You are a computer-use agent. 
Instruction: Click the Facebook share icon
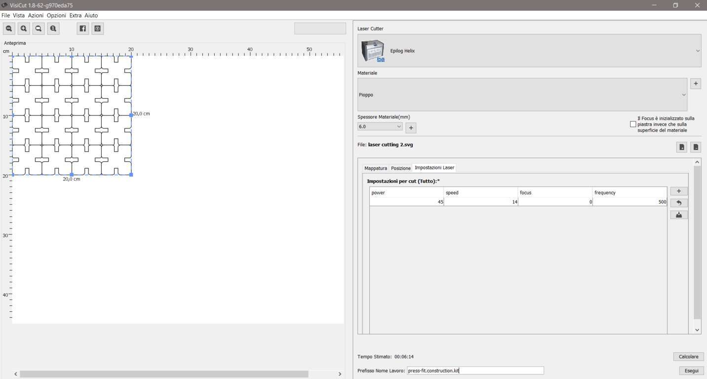pos(83,29)
